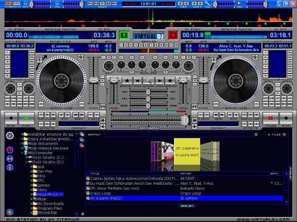This screenshot has width=297, height=222.
Task: Click the left deck M button
Action: (x=103, y=107)
